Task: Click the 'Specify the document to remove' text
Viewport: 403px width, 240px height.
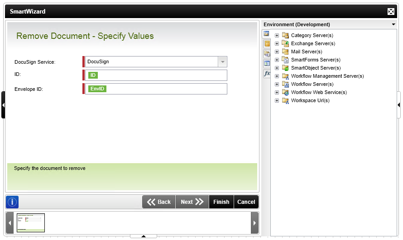Action: coord(50,169)
